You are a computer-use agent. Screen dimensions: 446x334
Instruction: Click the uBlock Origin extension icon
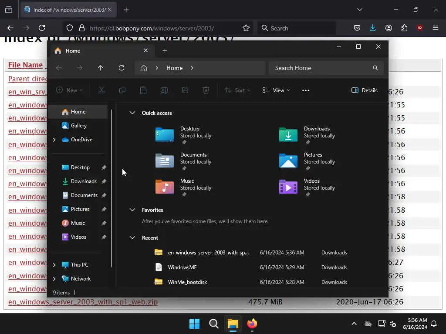420,28
